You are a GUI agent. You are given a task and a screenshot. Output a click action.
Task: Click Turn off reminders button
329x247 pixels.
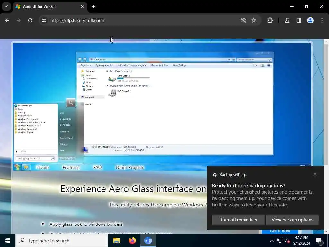pyautogui.click(x=238, y=220)
